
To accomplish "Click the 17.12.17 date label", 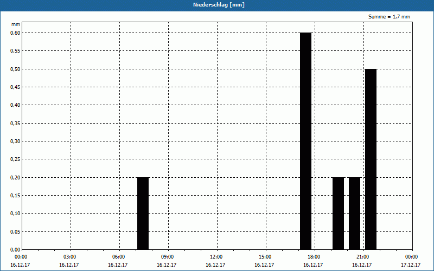I will coord(411,265).
